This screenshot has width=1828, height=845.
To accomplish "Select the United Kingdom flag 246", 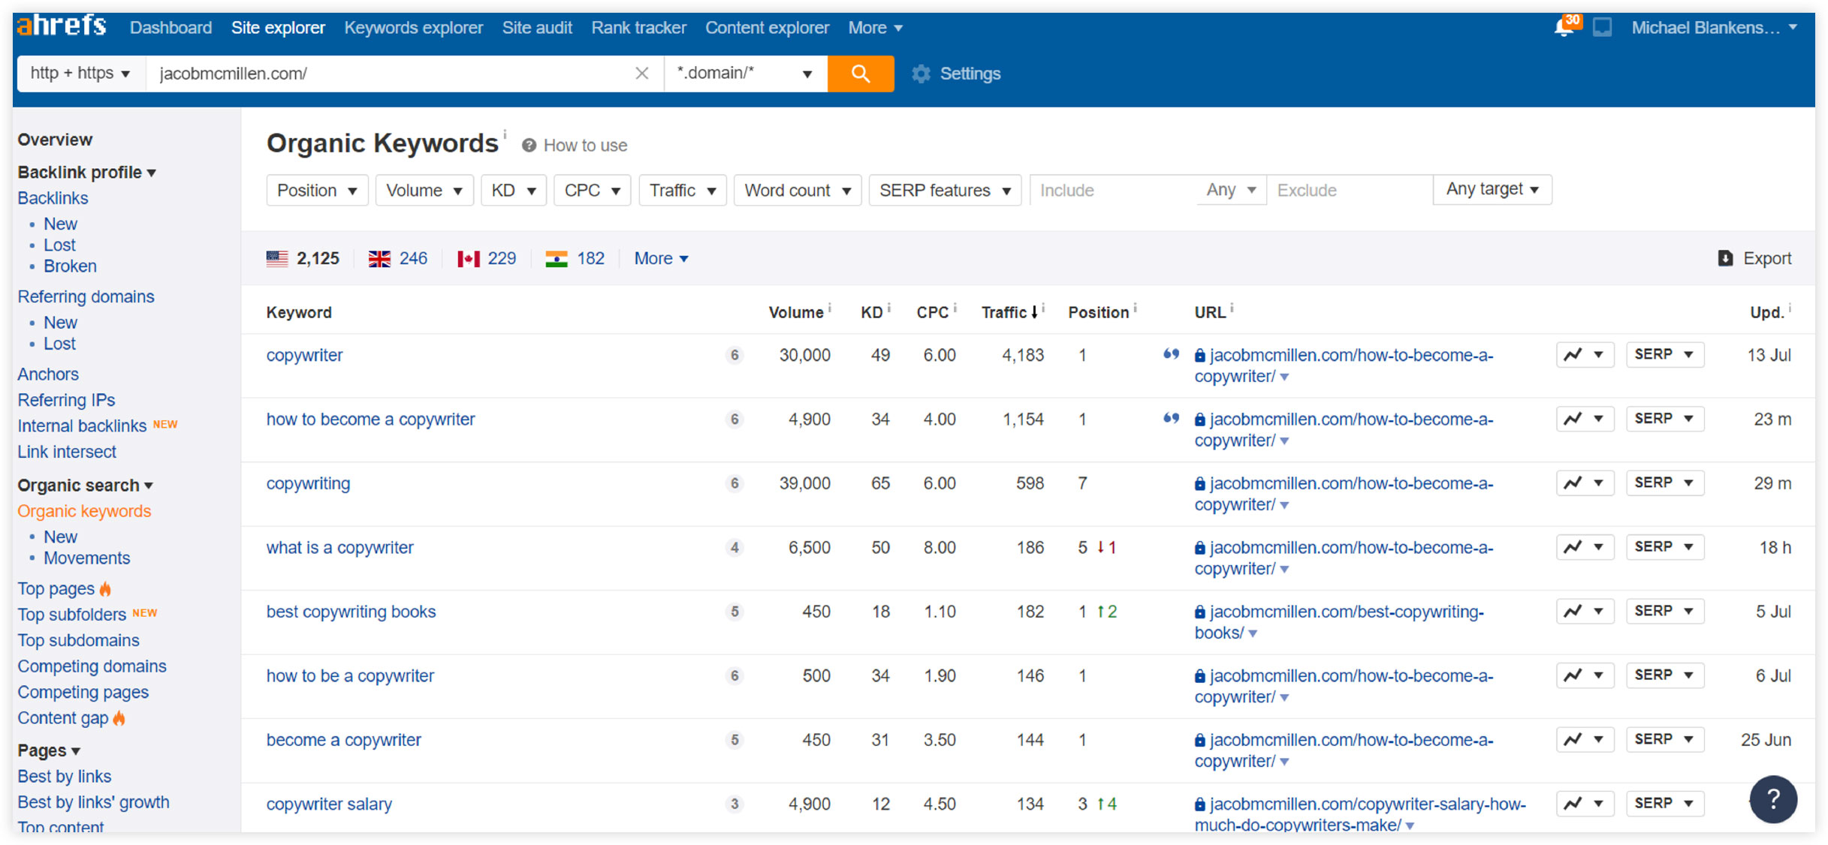I will tap(398, 259).
